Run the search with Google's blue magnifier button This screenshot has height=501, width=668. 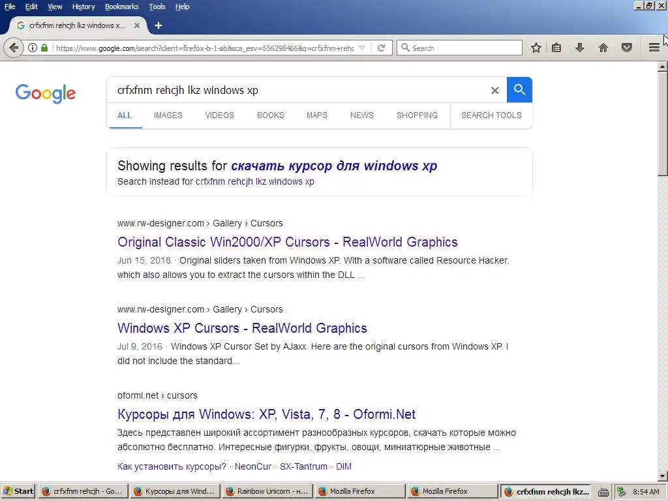[x=519, y=90]
